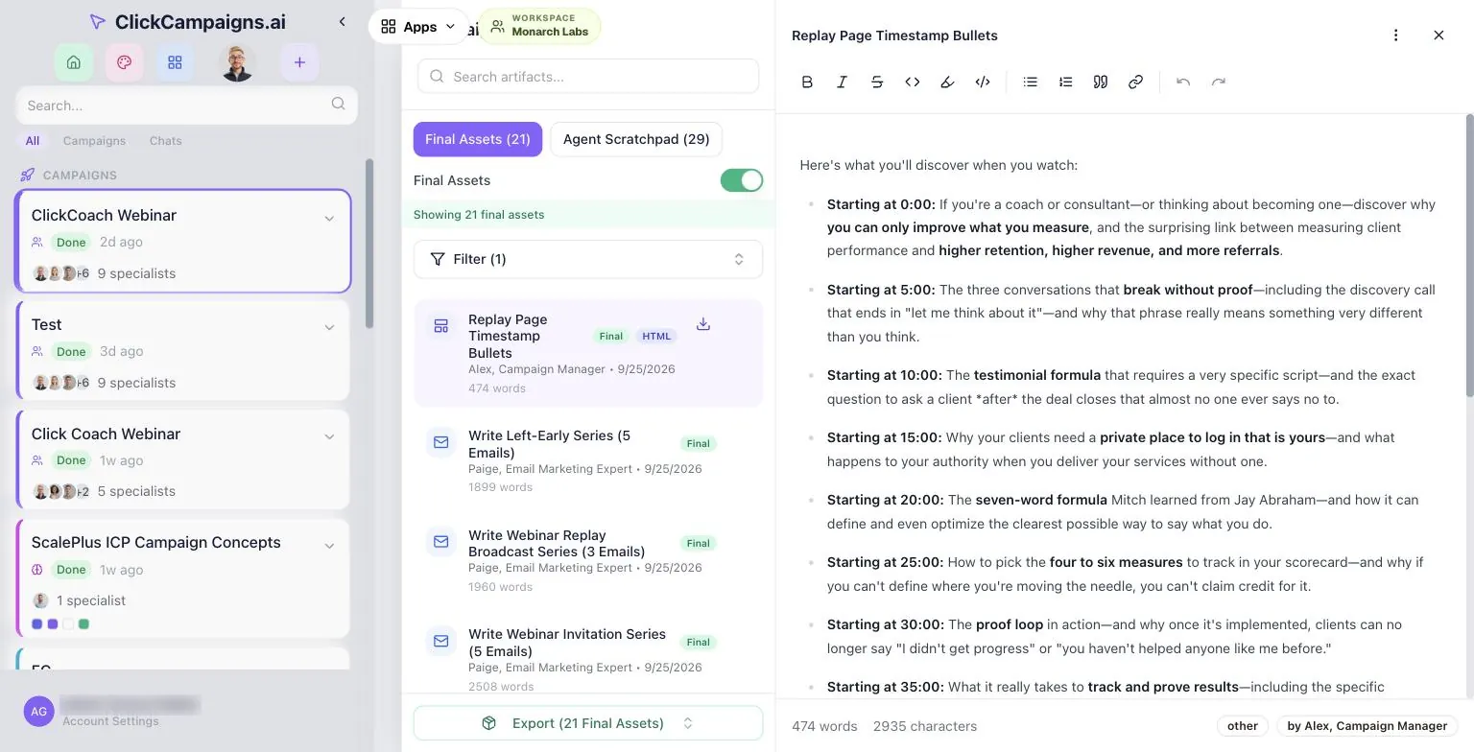Open the Filter (1) dropdown
This screenshot has width=1474, height=752.
click(x=588, y=259)
